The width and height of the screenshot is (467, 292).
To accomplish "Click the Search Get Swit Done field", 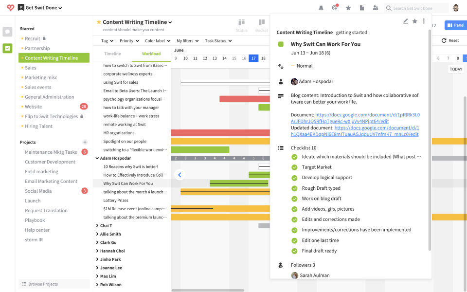I will [417, 8].
